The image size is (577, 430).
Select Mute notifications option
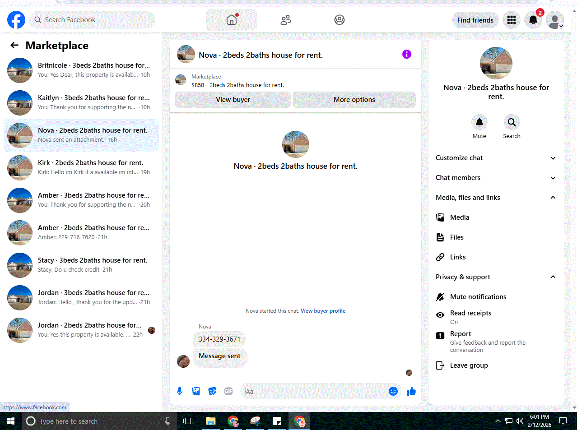coord(496,297)
